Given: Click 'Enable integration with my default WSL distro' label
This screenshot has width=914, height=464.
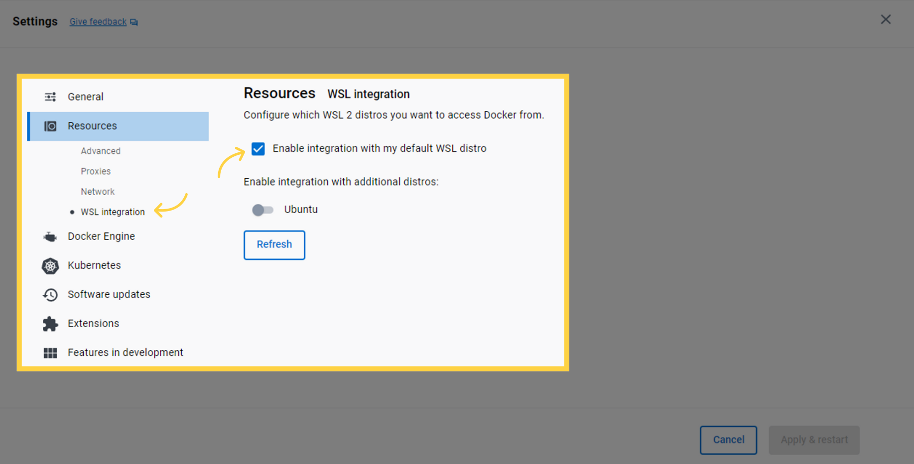Looking at the screenshot, I should click(380, 148).
